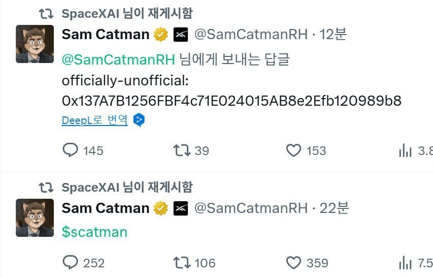Open @SamCatmanRH mention in reply line
The width and height of the screenshot is (433, 278).
(118, 59)
